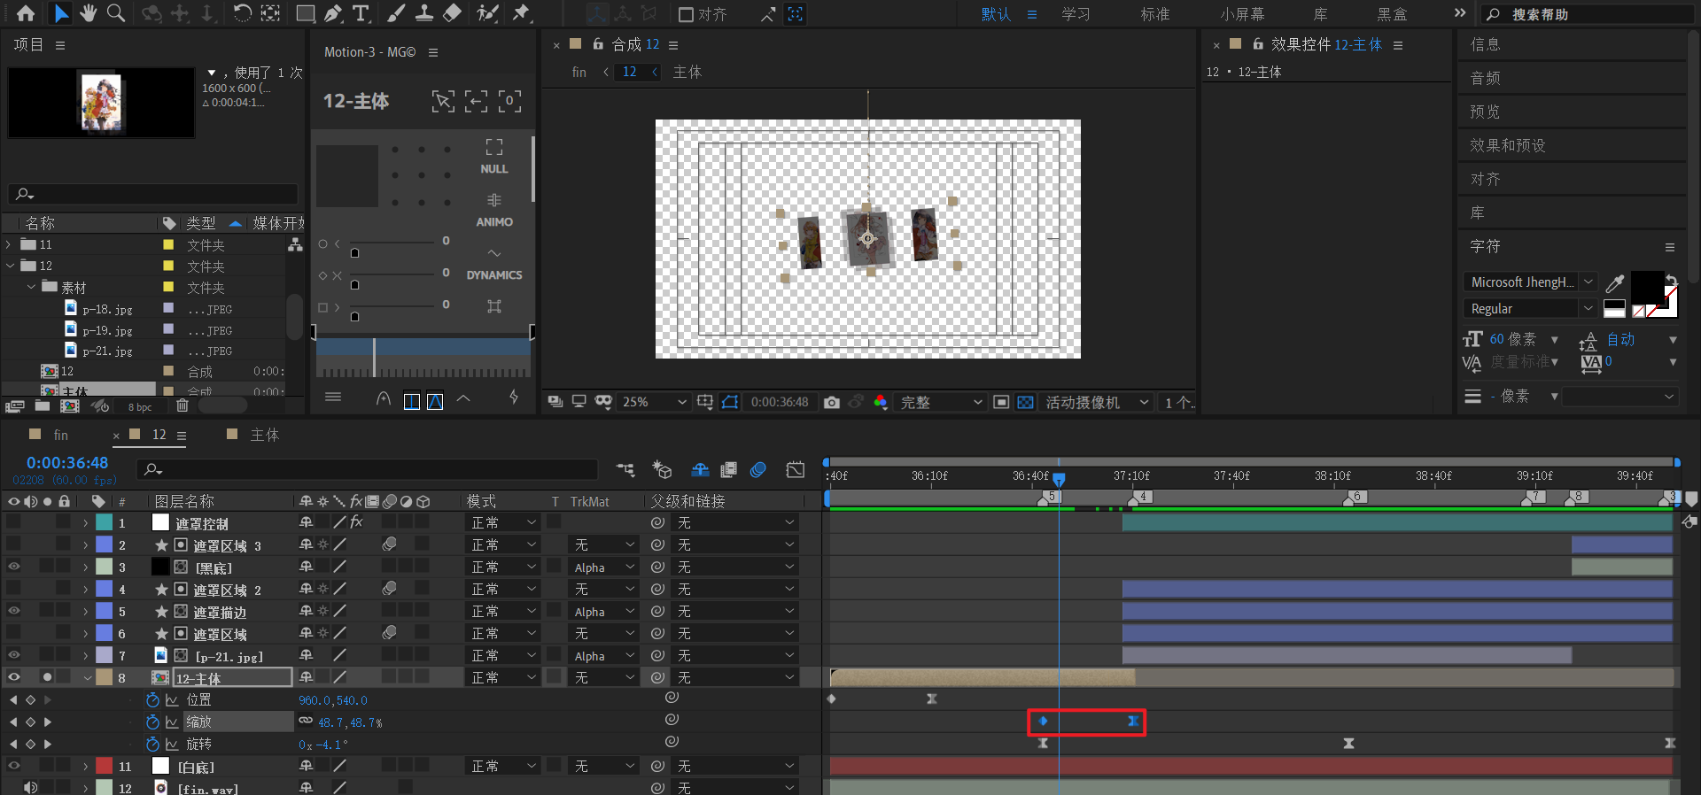Switch to 标准 workspace
Image resolution: width=1701 pixels, height=795 pixels.
pyautogui.click(x=1154, y=14)
